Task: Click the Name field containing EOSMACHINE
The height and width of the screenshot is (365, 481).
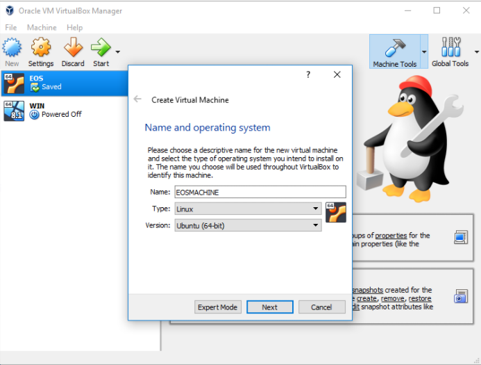Action: click(x=260, y=192)
